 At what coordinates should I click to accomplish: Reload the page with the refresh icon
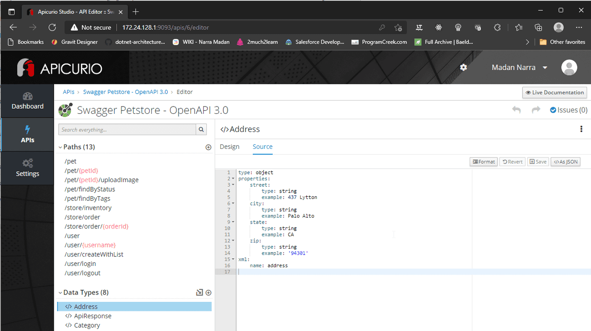52,27
